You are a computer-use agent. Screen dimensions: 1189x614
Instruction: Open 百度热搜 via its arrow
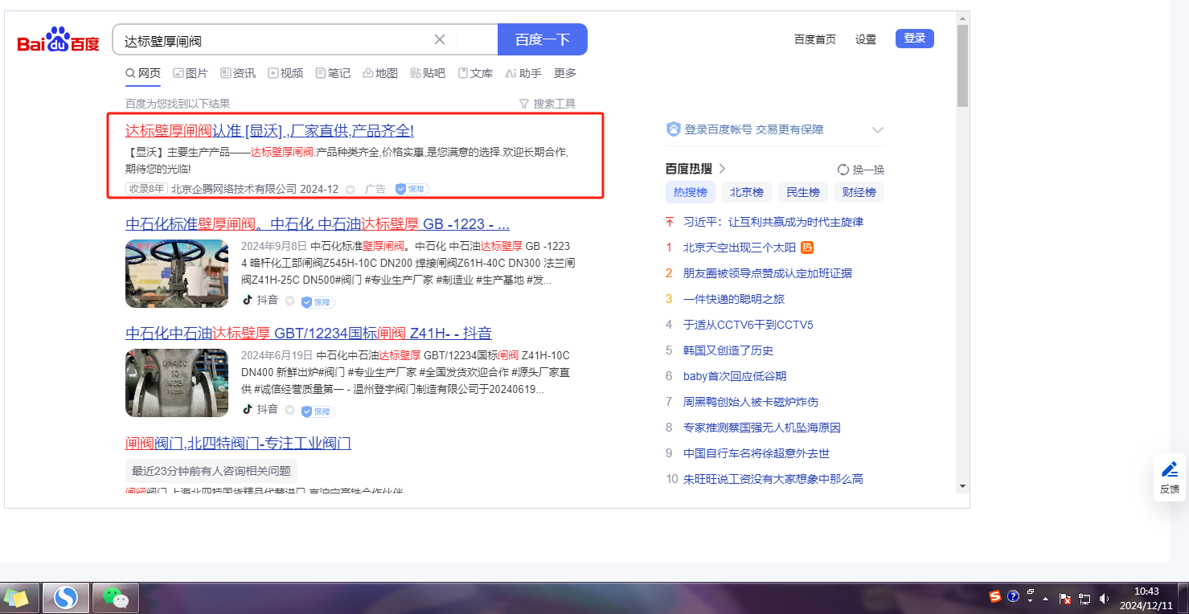click(x=722, y=169)
